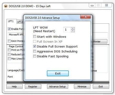Click the Exit button in Advance Setup dialog

[58, 73]
